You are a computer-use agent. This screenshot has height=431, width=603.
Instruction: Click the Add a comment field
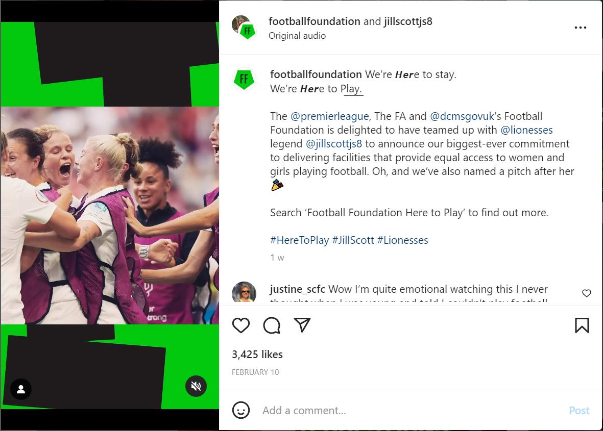412,410
